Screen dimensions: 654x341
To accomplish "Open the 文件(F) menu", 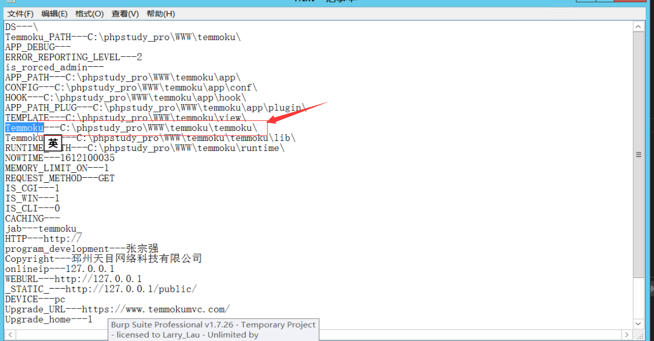I will [x=20, y=14].
